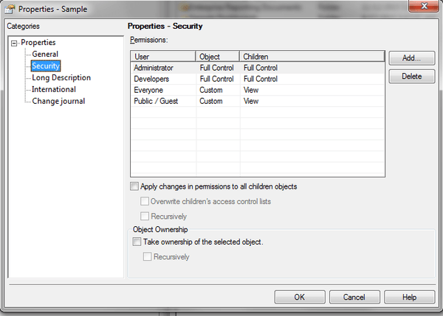This screenshot has height=316, width=443.
Task: Select the Security category
Action: [46, 66]
